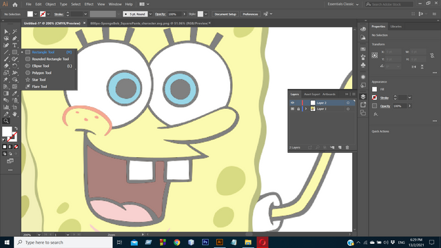Open zoom level dropdown in status bar
Screen dimensions: 441x248
pos(39,234)
